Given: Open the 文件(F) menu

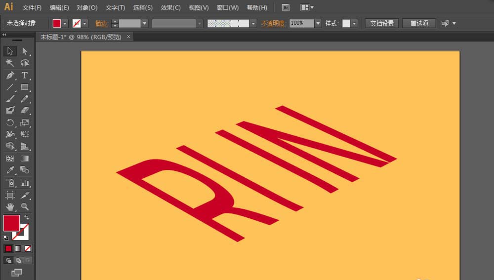Looking at the screenshot, I should [x=32, y=7].
